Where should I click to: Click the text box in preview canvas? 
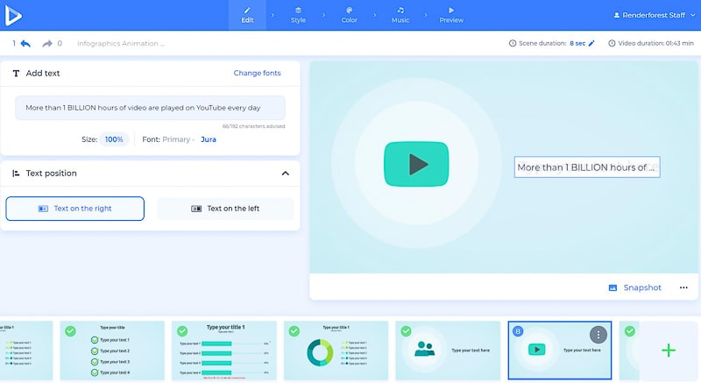coord(587,167)
